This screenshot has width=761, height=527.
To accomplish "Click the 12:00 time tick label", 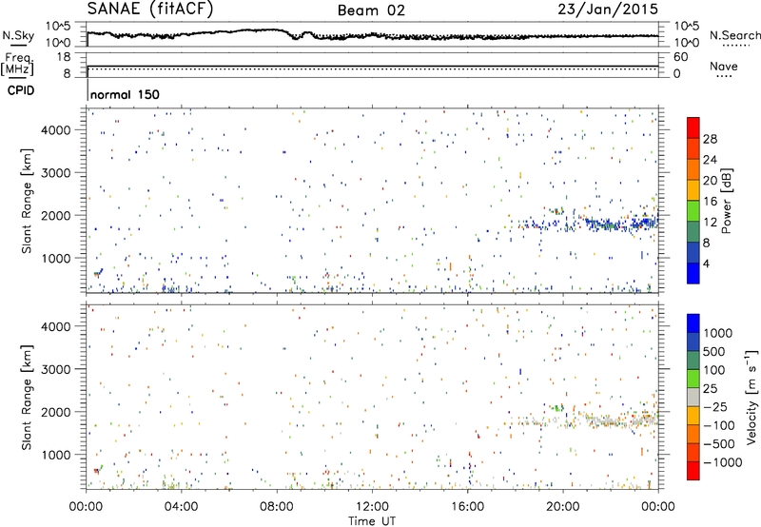I will coord(372,507).
